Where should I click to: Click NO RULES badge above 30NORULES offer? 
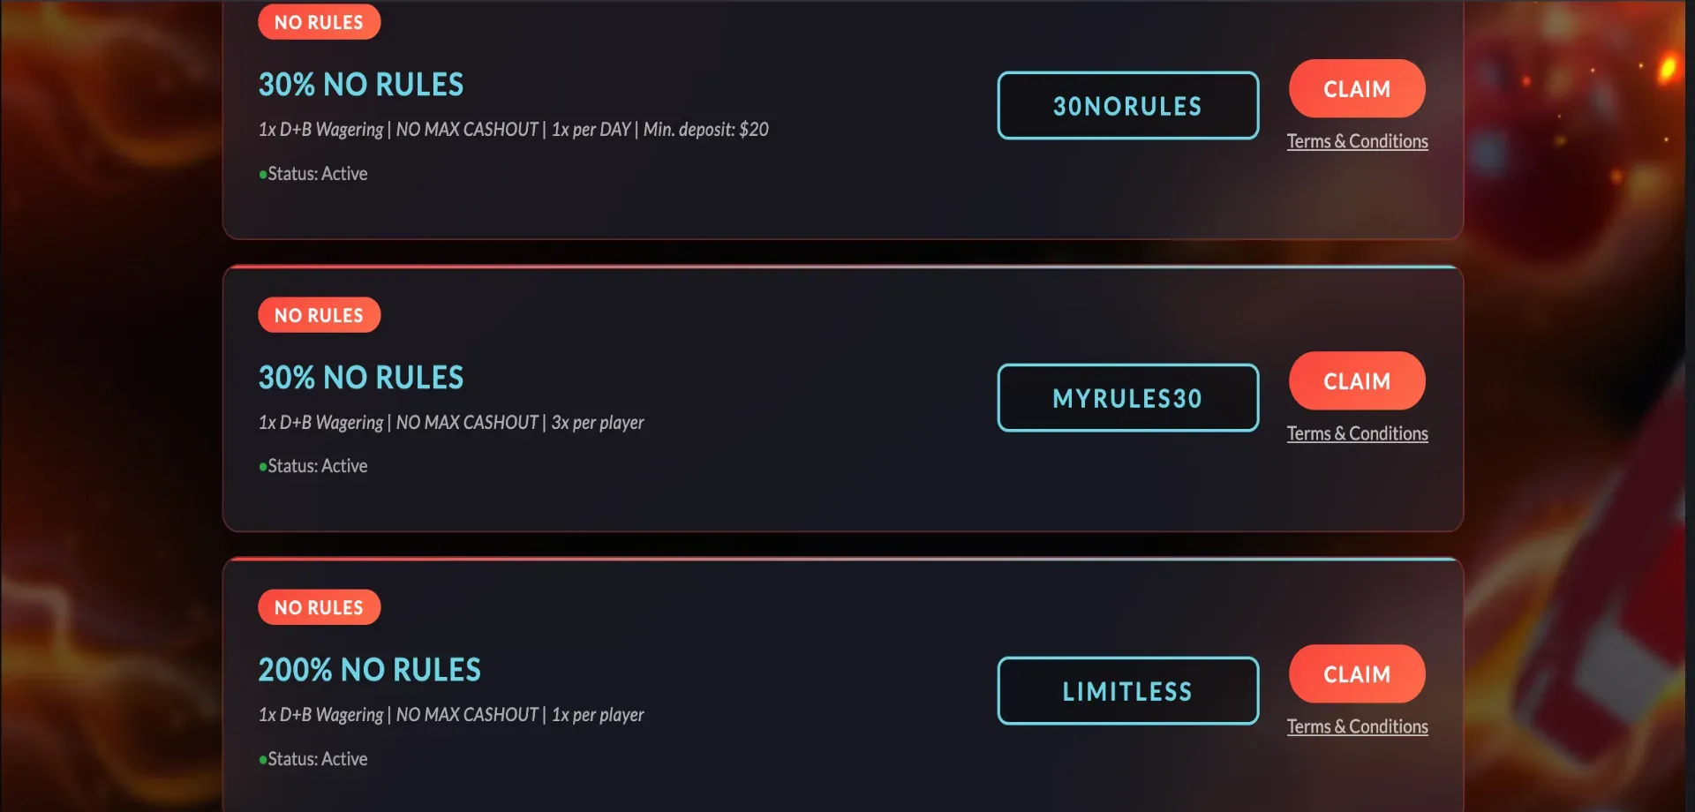(x=319, y=22)
